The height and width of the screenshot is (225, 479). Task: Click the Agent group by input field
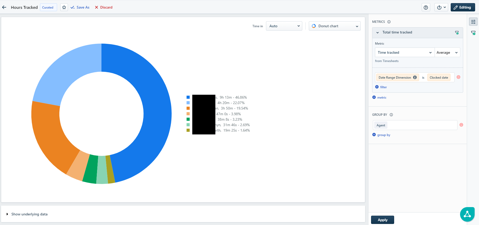(415, 125)
